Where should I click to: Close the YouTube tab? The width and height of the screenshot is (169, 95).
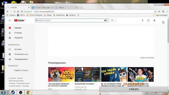pyautogui.click(x=29, y=8)
